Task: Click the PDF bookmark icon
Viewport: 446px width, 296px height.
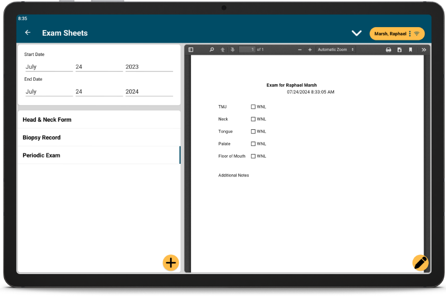Action: click(x=410, y=50)
